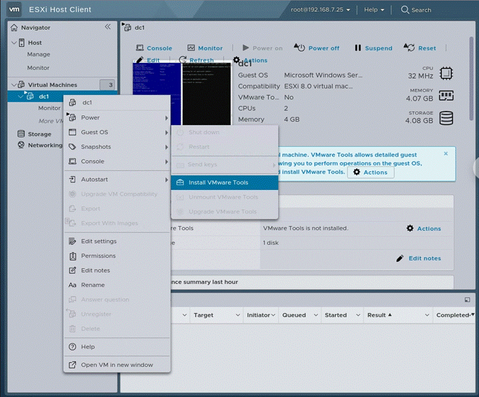Screen dimensions: 479x397
Task: Expand the Snapshots submenu arrow
Action: [166, 147]
